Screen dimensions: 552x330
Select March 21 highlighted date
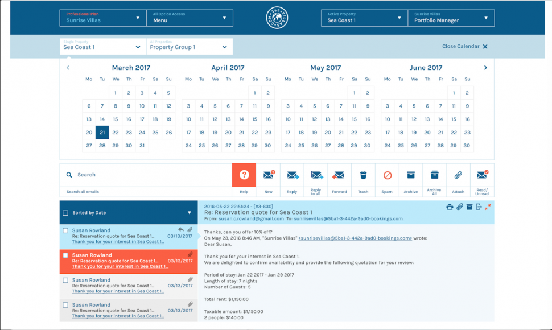pos(102,133)
